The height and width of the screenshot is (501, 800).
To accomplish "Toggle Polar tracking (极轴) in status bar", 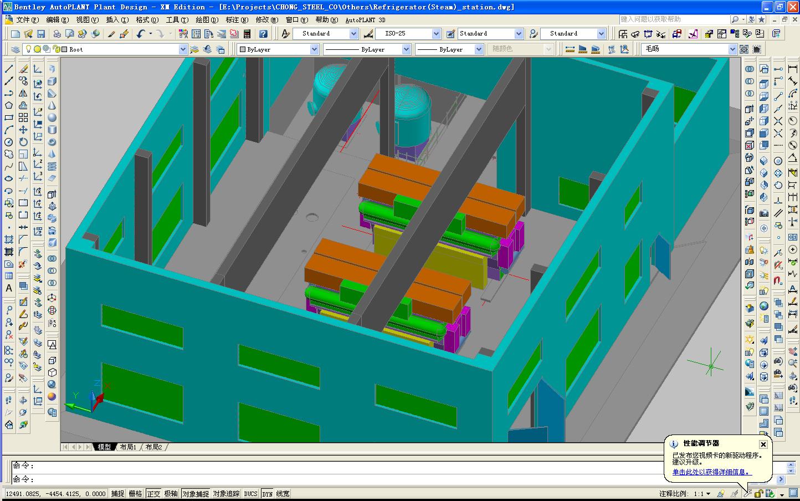I will [x=171, y=494].
